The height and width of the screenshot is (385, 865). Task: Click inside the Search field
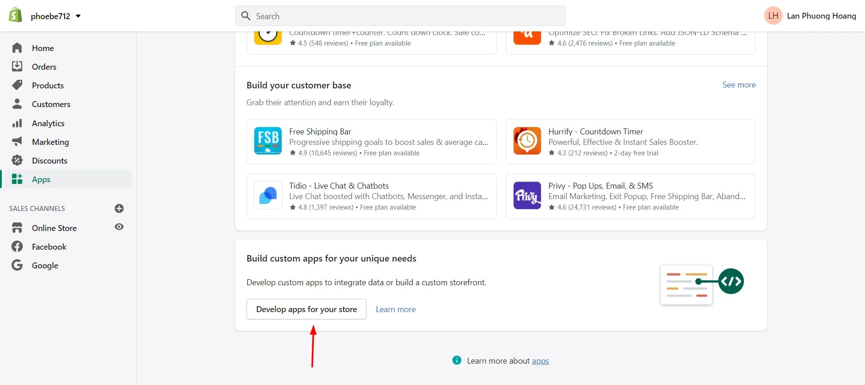[x=400, y=15]
